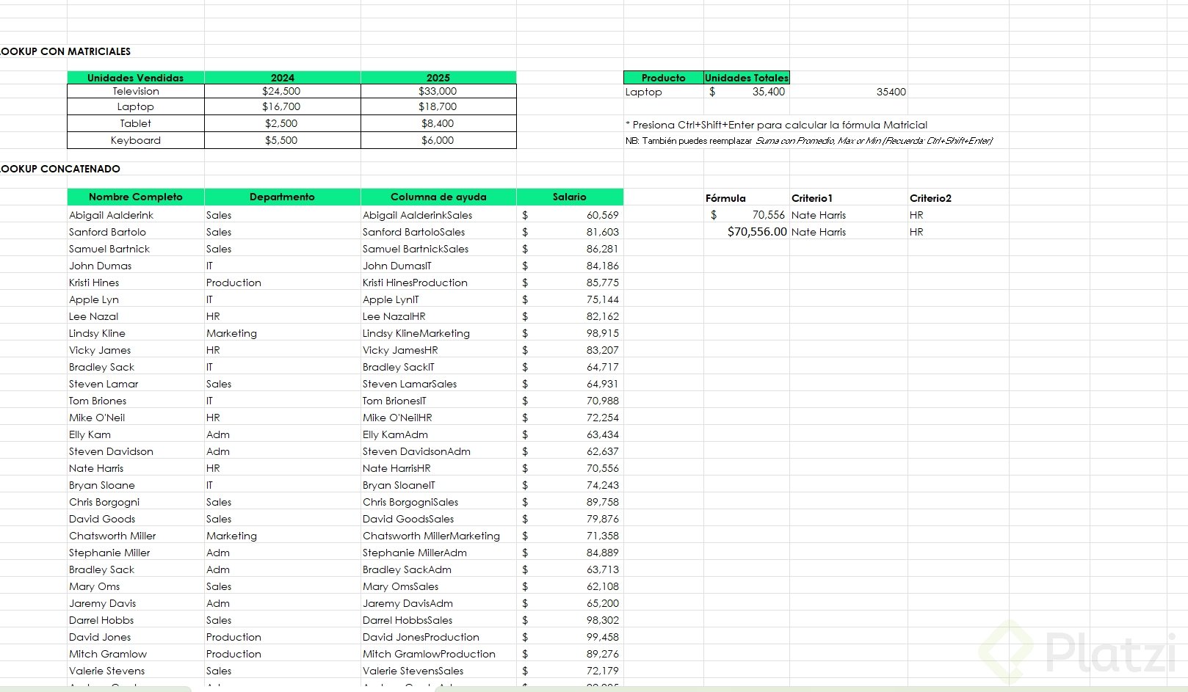
Task: Click the "Nate HarrisHR" helper cell
Action: 438,468
